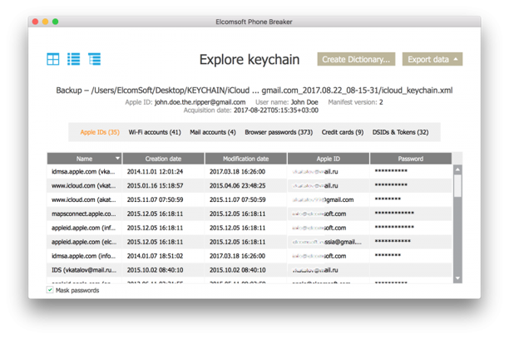Select the tree view icon
Screen dimensions: 509x339
point(94,59)
